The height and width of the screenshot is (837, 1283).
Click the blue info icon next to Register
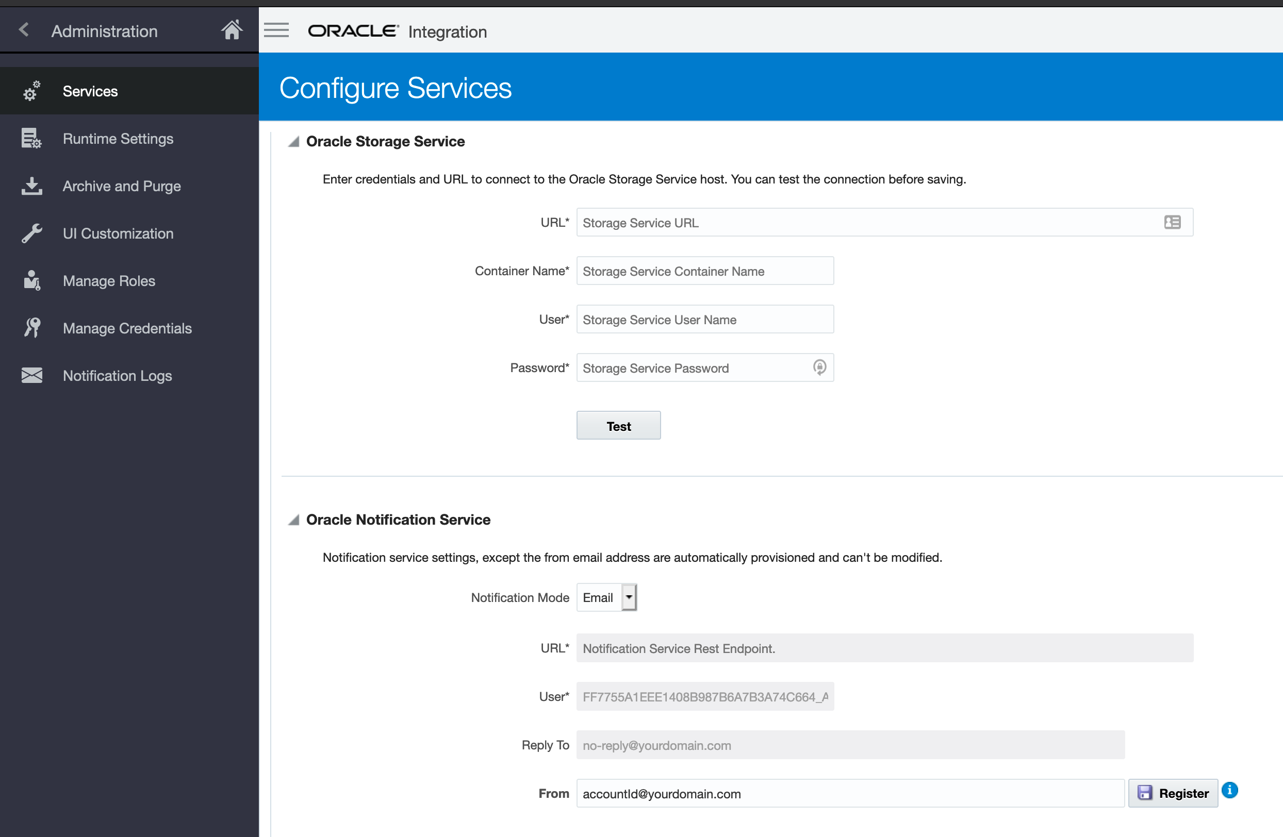tap(1230, 790)
